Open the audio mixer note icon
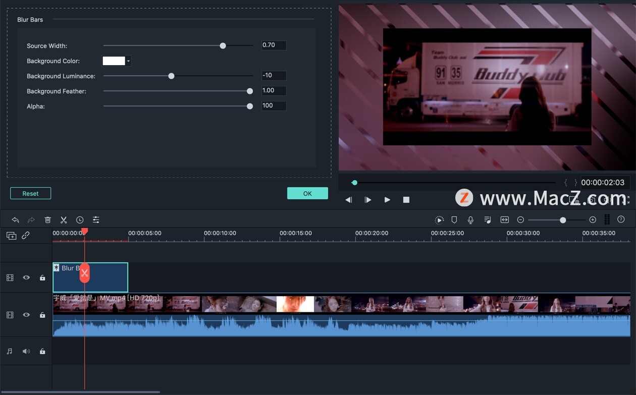636x395 pixels. pos(487,220)
